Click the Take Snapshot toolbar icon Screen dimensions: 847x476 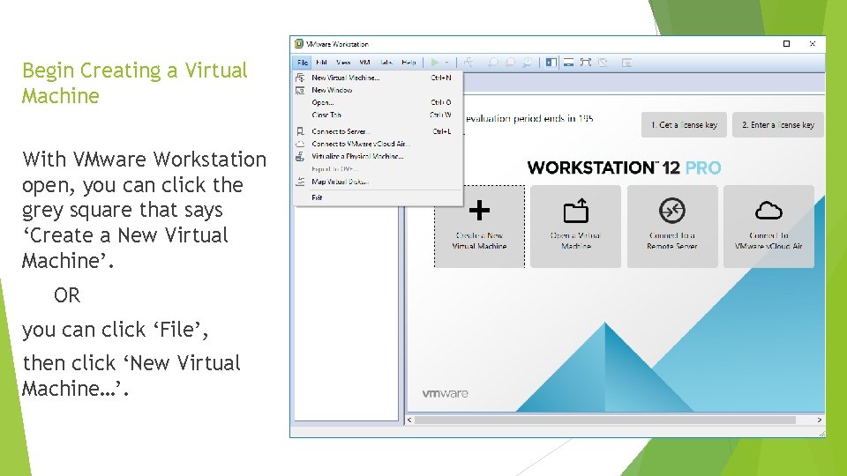[492, 63]
